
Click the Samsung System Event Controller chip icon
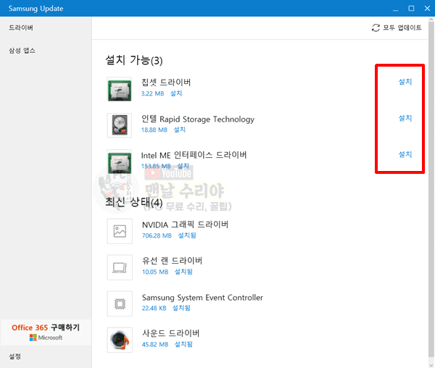120,304
